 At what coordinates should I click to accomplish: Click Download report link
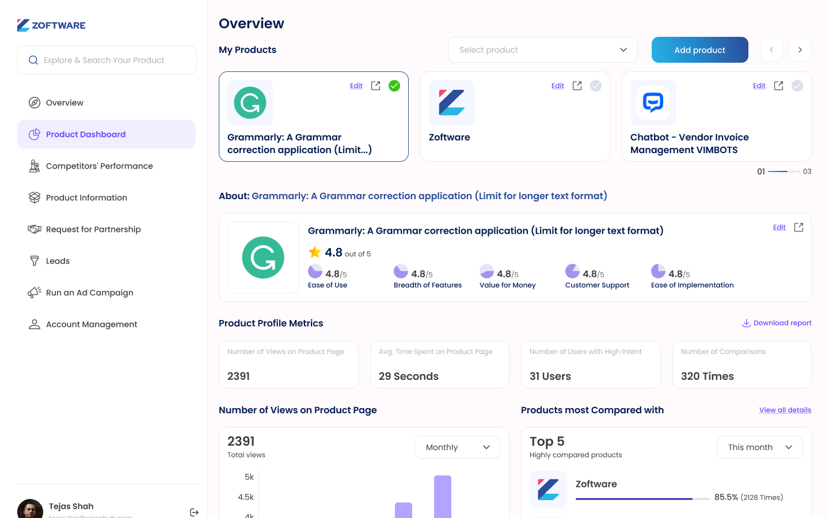[777, 323]
